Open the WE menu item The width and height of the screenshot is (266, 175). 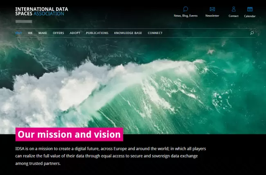(x=30, y=33)
